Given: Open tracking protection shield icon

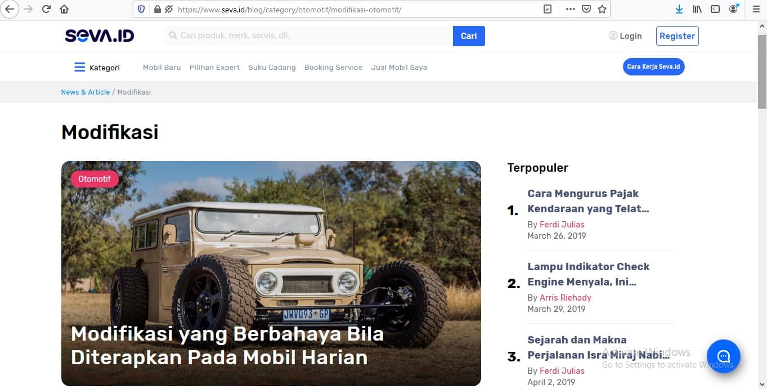Looking at the screenshot, I should point(141,9).
